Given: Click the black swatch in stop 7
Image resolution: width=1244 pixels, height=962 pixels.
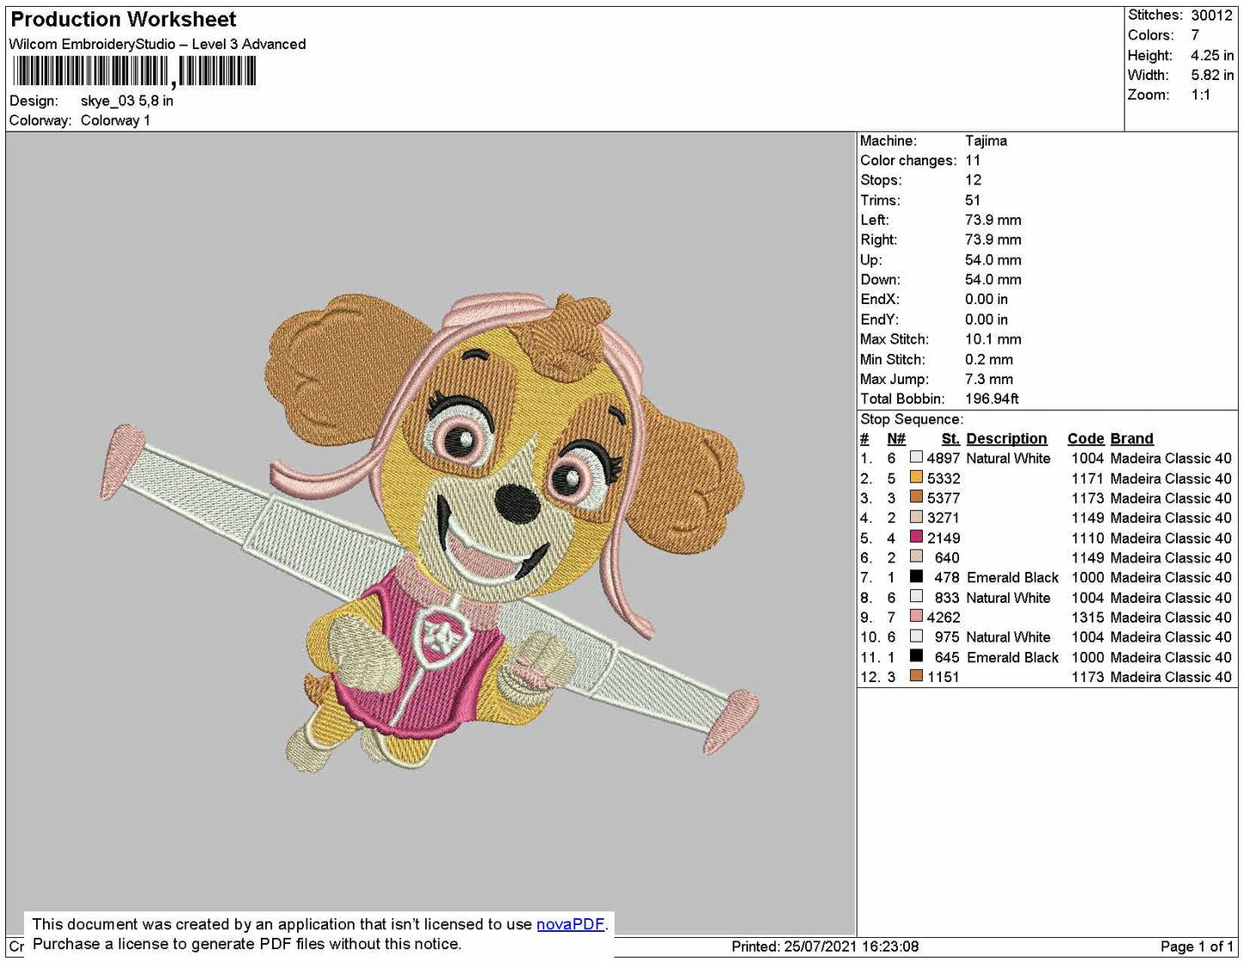Looking at the screenshot, I should tap(916, 576).
